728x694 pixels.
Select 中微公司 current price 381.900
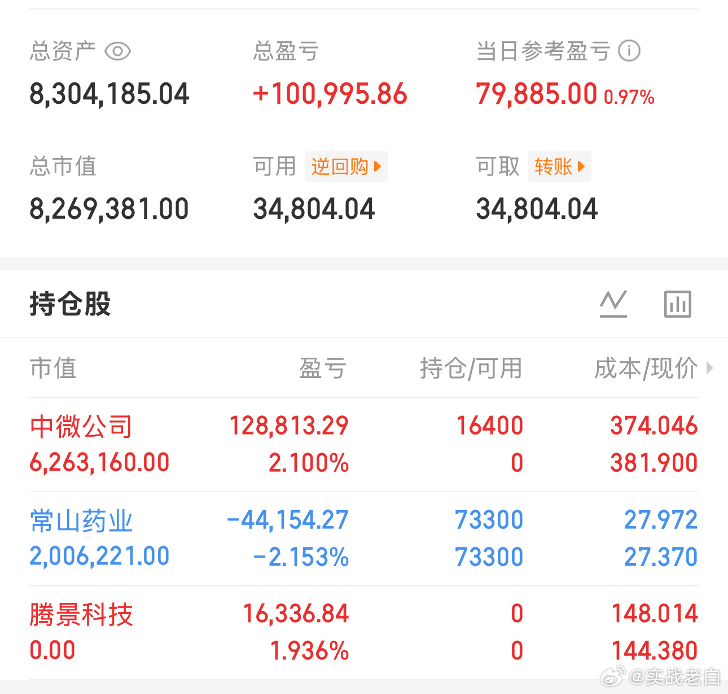[x=654, y=463]
